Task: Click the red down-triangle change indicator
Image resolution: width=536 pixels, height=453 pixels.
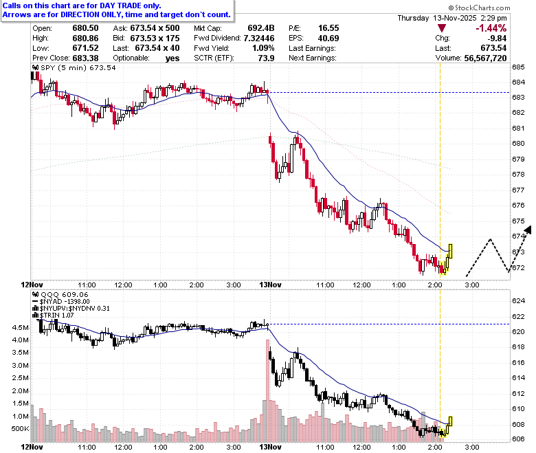Action: [441, 28]
